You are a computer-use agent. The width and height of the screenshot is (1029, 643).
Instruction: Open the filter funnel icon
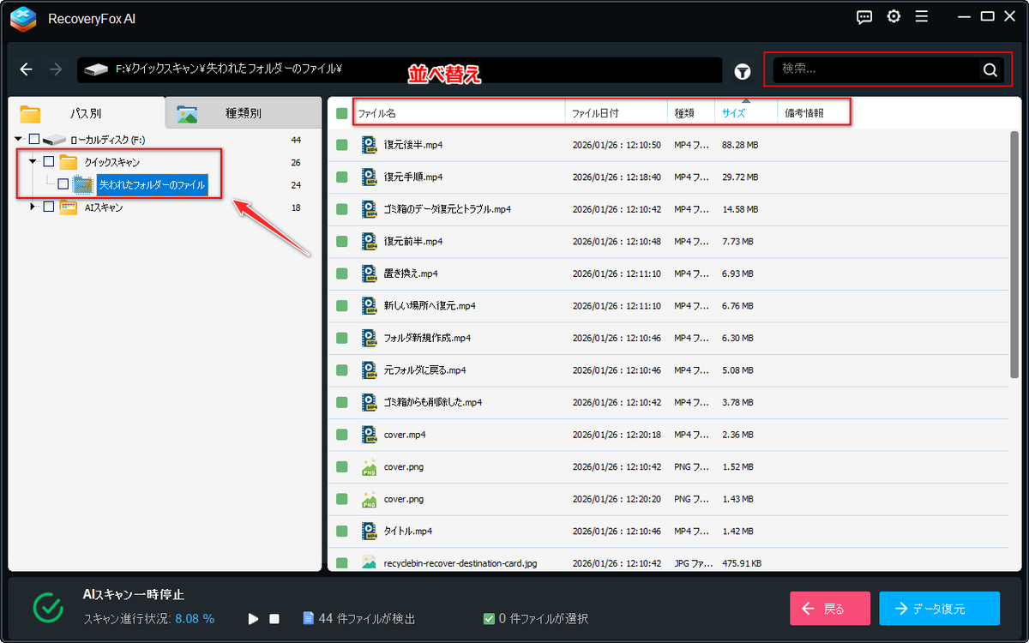click(743, 71)
